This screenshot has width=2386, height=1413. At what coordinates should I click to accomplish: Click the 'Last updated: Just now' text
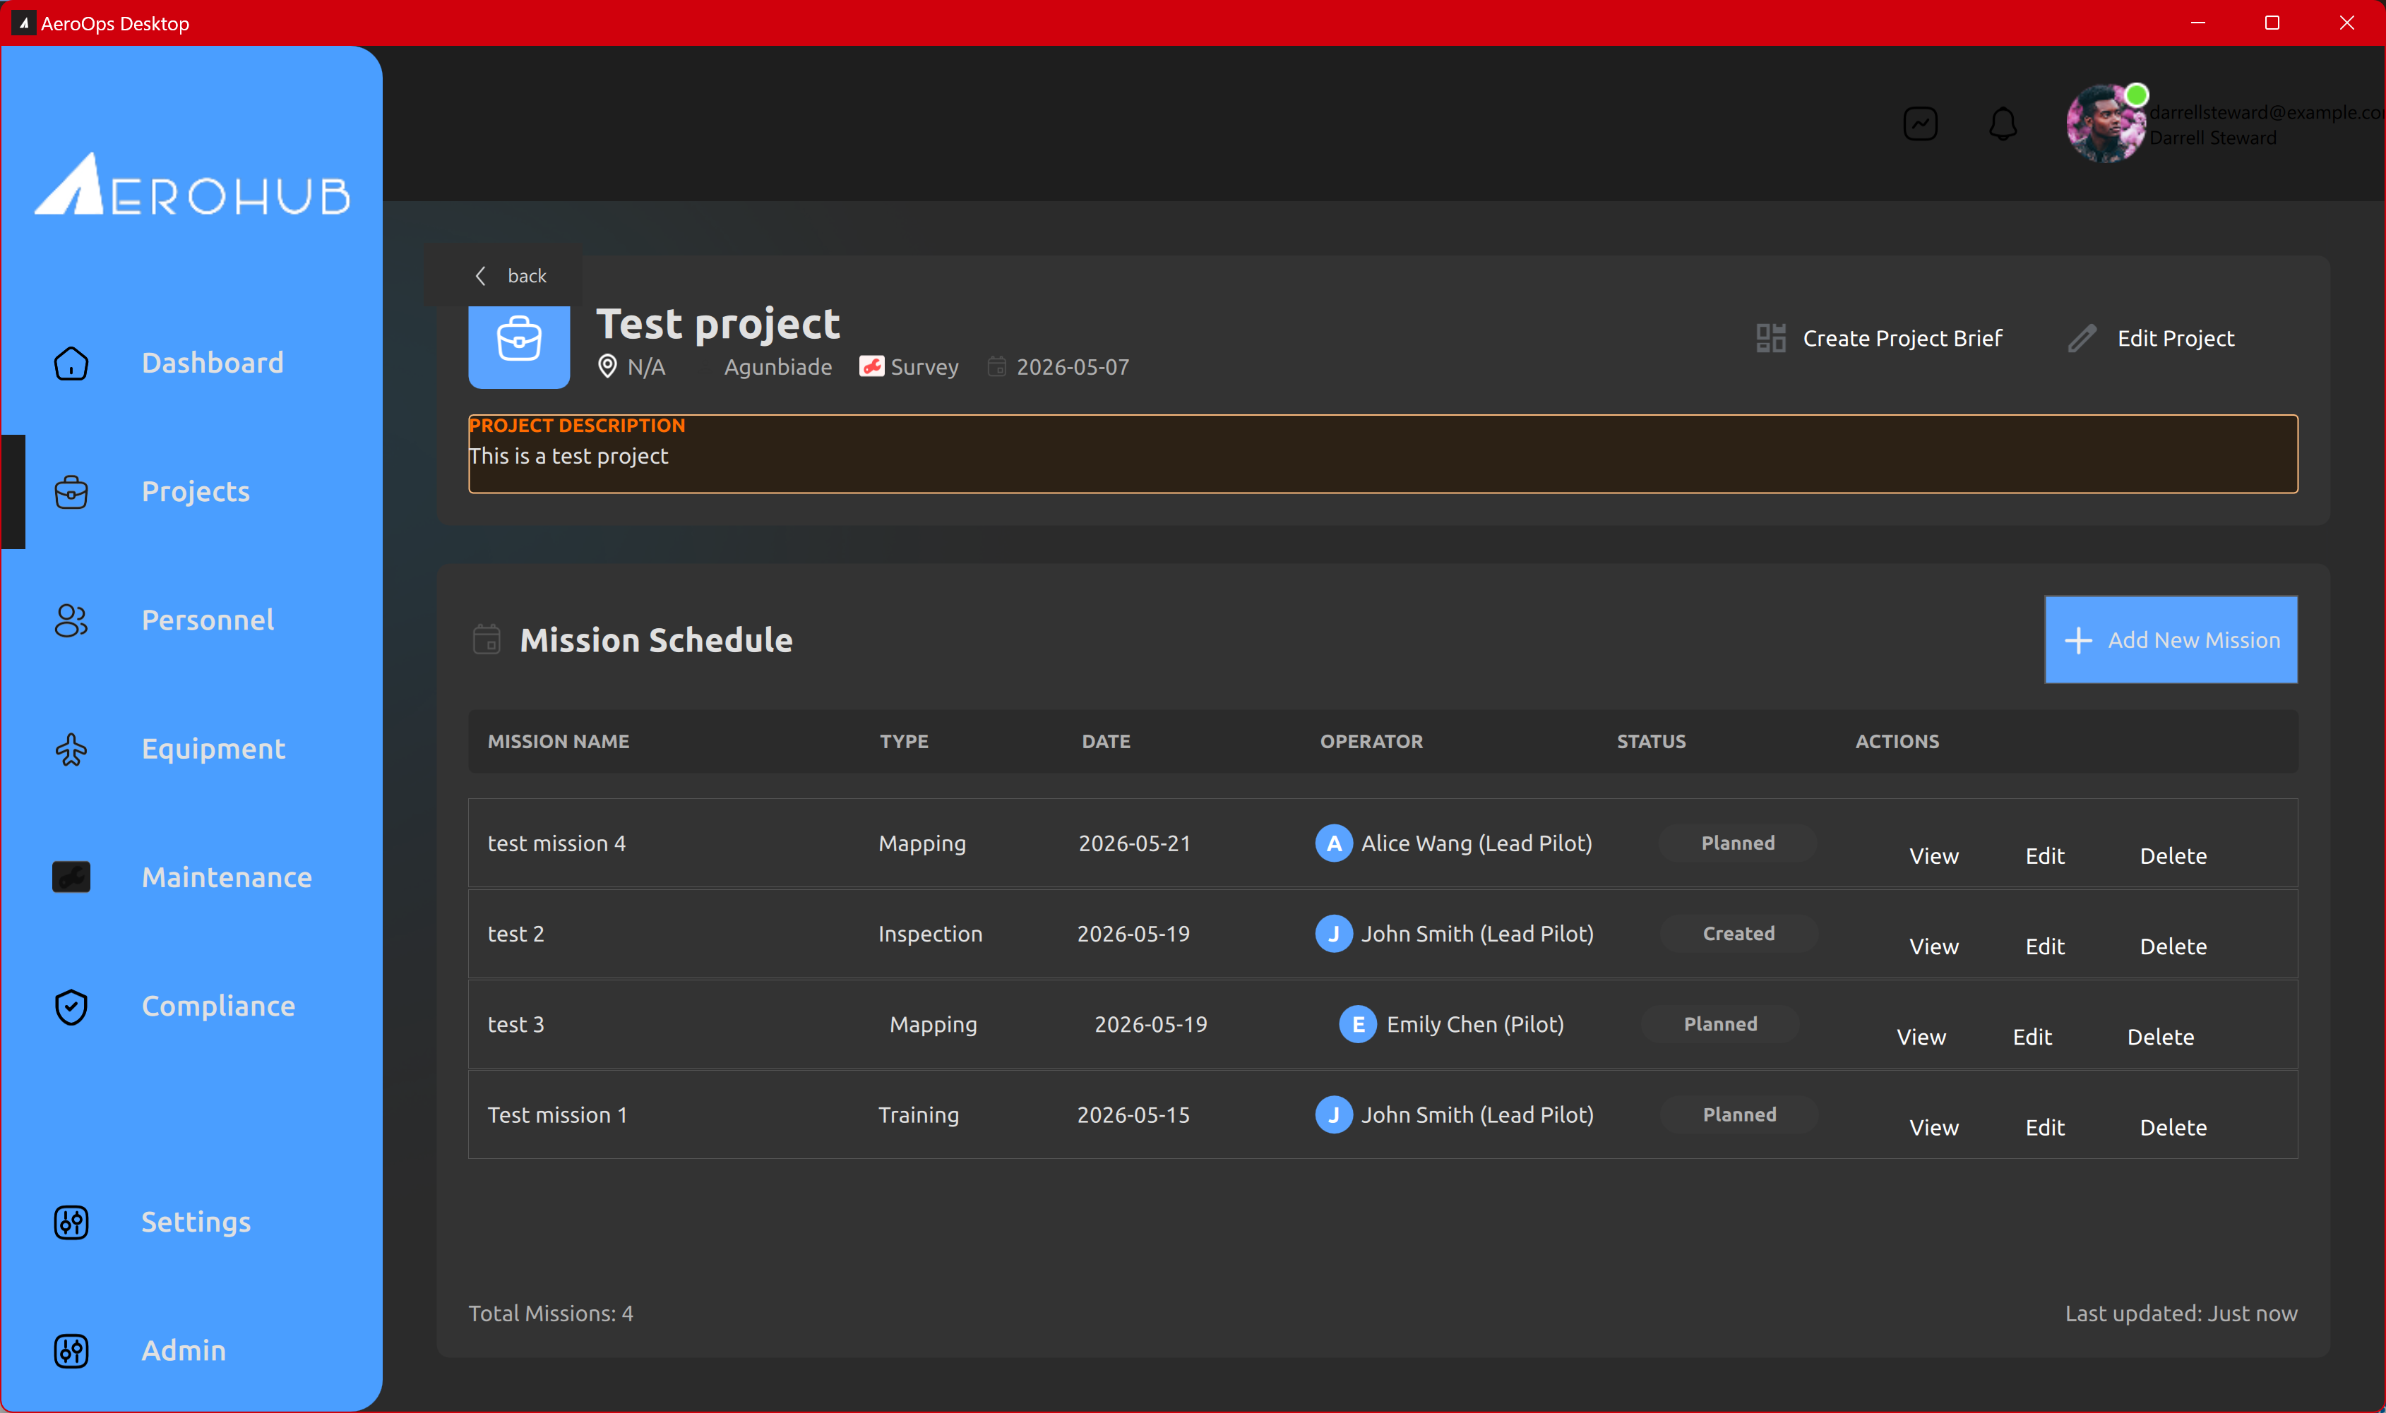tap(2181, 1314)
